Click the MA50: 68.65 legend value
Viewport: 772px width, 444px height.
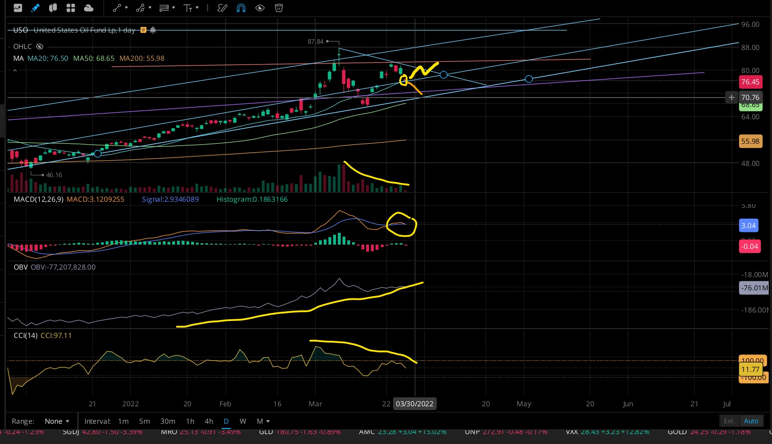93,58
